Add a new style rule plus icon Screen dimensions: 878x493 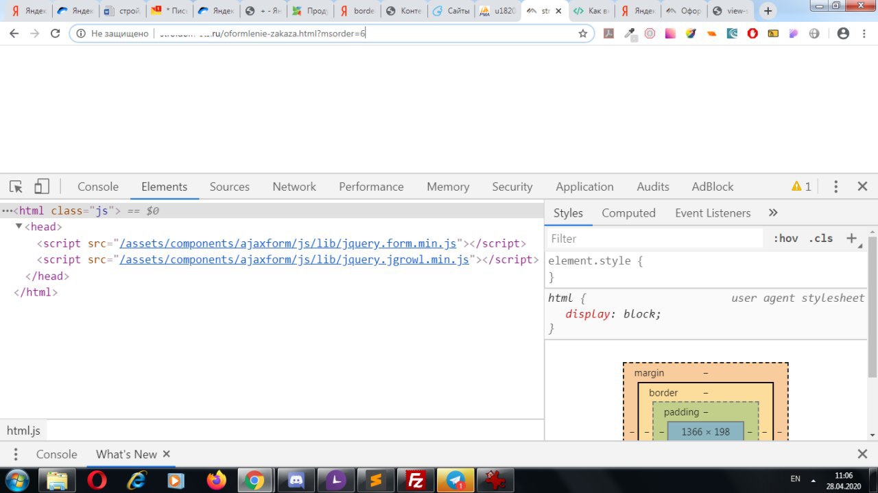pyautogui.click(x=851, y=239)
